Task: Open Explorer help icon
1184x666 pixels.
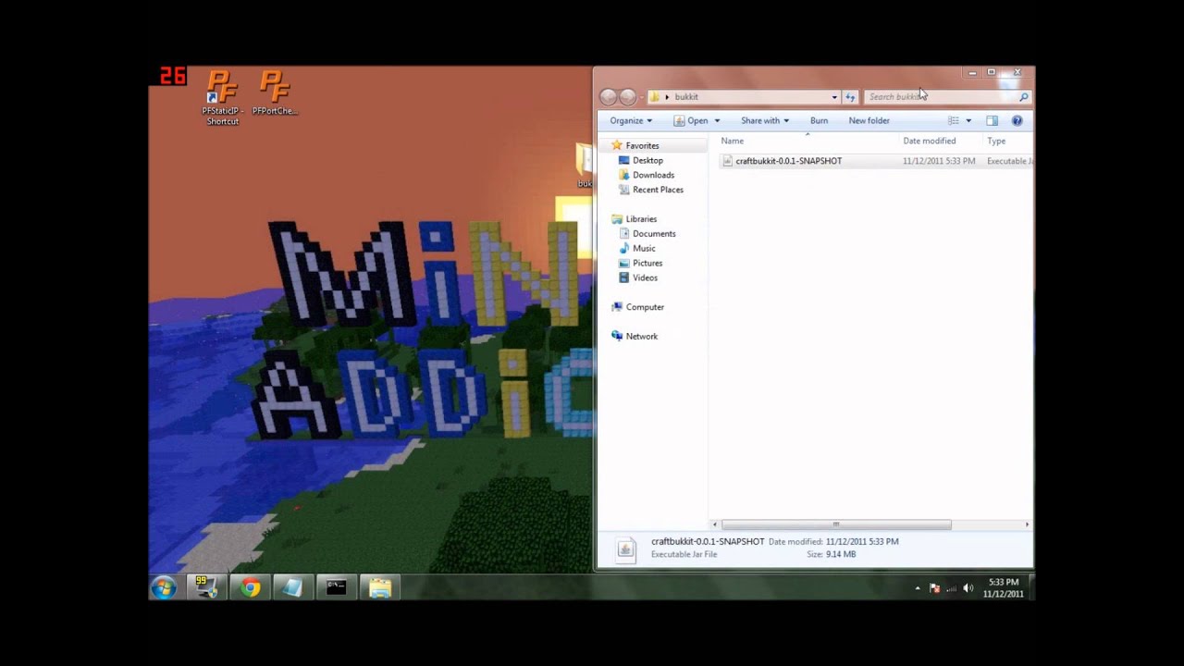Action: 1017,120
